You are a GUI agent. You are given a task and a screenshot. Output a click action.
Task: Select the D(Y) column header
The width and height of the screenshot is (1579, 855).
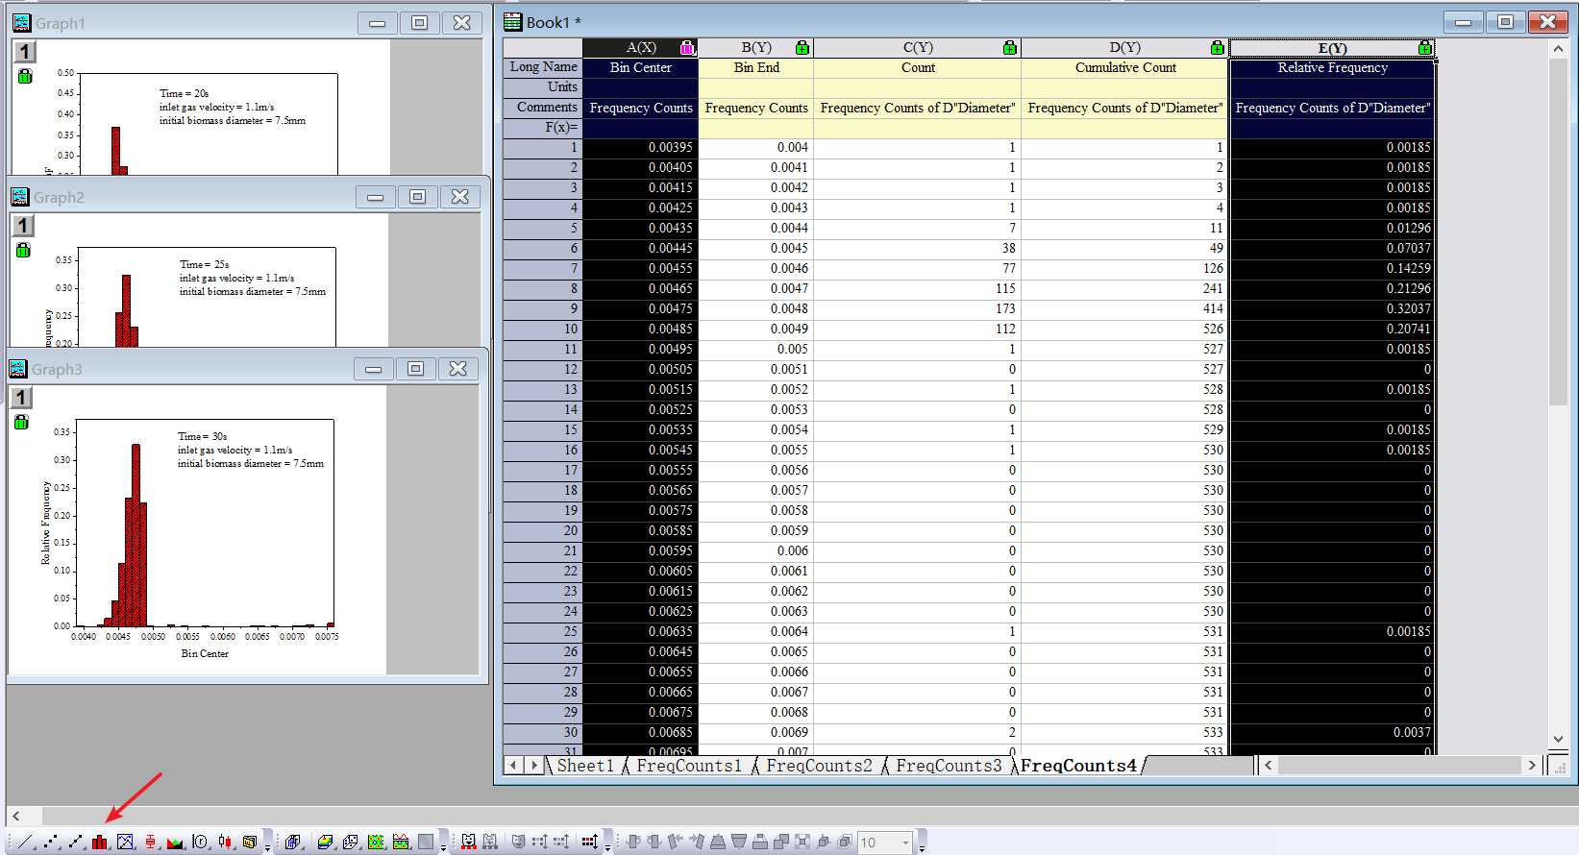1124,47
